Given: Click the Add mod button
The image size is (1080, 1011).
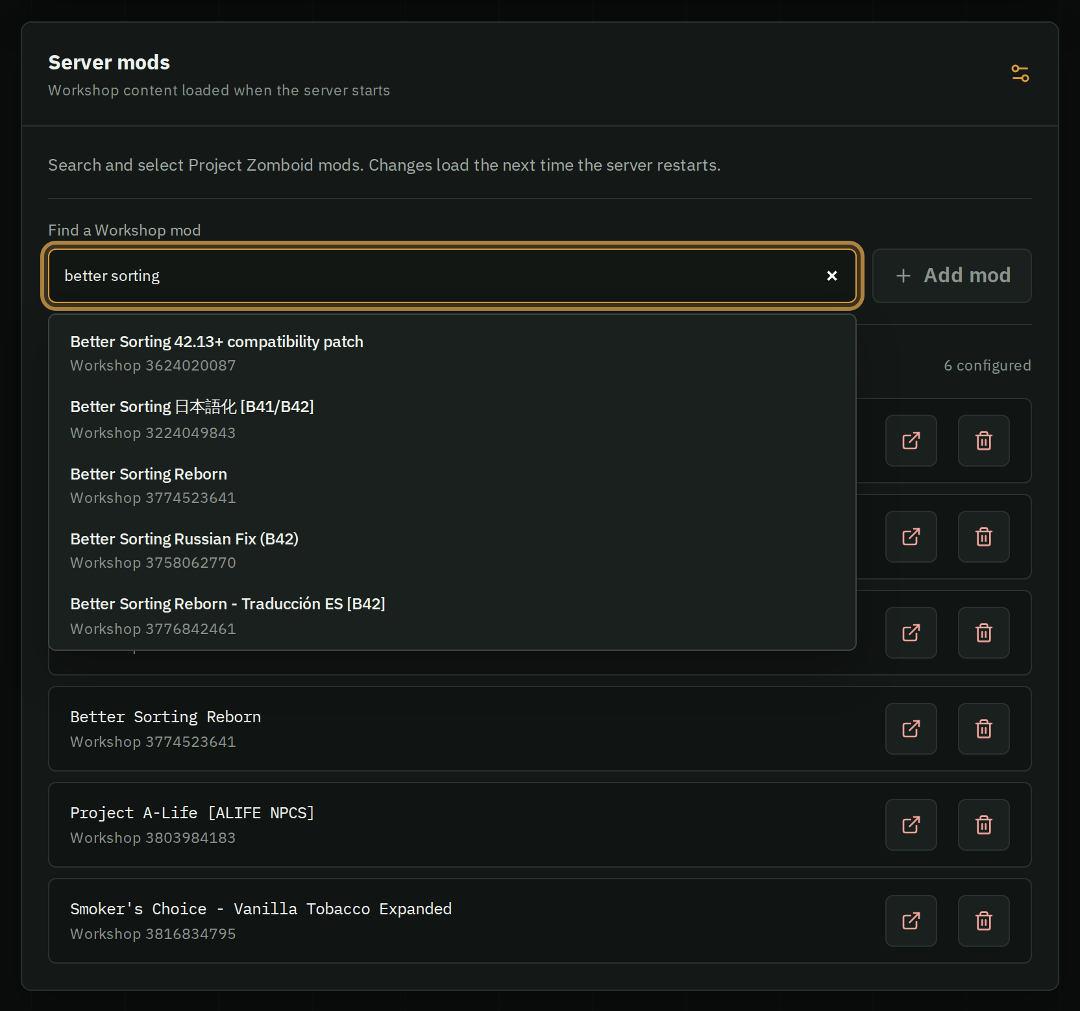Looking at the screenshot, I should (951, 276).
